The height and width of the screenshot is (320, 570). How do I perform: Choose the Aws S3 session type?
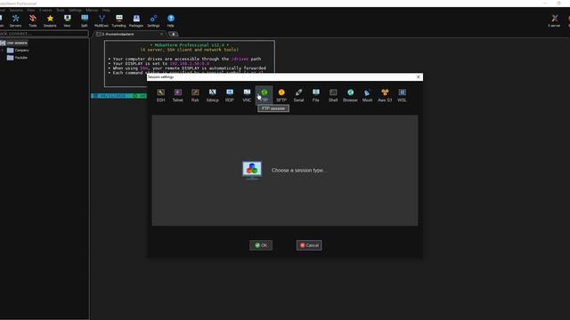385,95
